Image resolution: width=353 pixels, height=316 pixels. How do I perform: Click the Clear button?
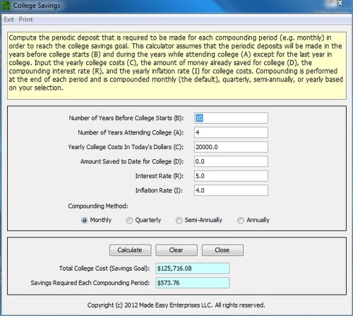coord(176,250)
